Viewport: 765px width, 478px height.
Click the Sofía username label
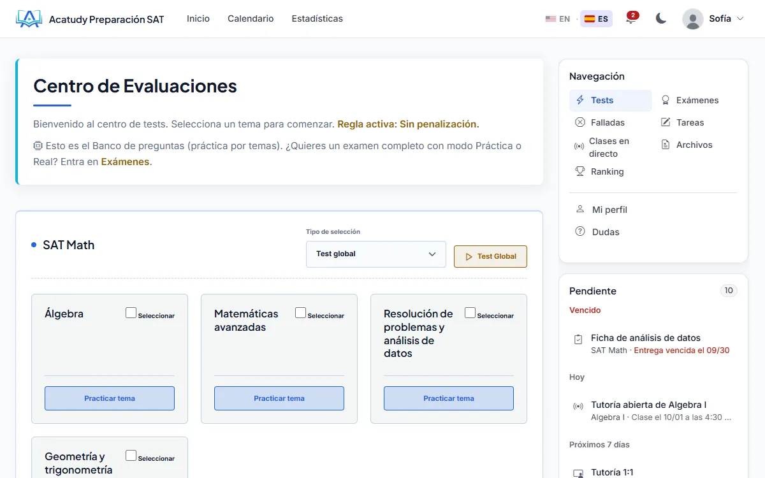[720, 18]
